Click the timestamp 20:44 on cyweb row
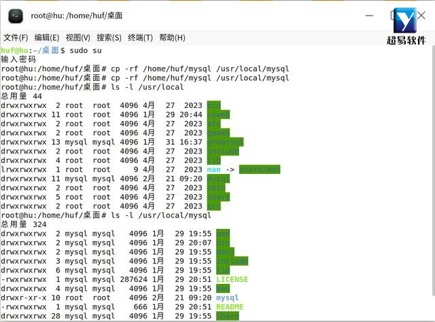This screenshot has height=322, width=435. [x=191, y=115]
